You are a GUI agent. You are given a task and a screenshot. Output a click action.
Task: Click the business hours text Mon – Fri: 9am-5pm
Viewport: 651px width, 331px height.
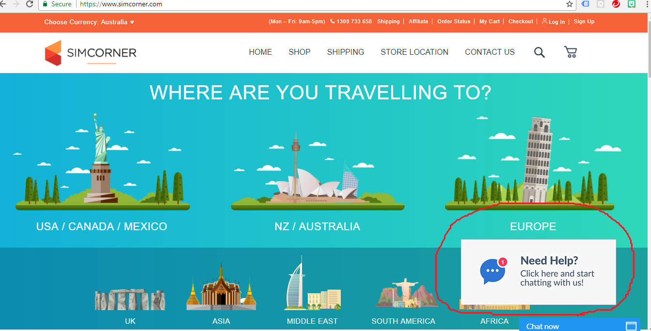coord(297,21)
